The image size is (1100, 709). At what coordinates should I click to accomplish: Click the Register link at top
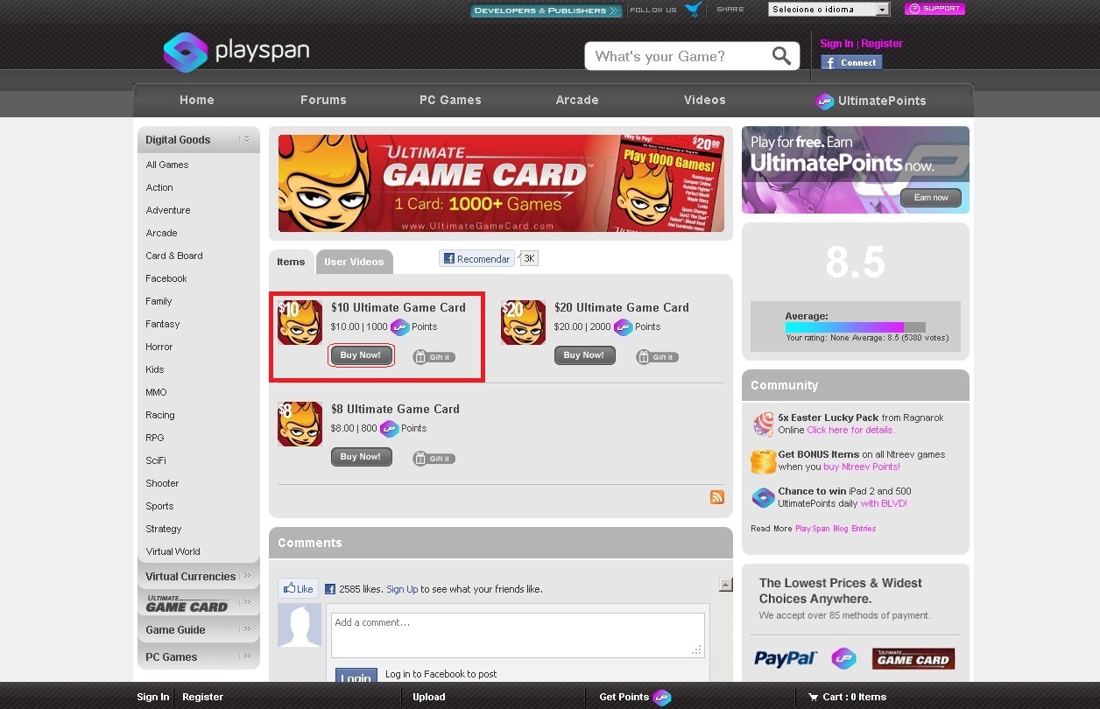click(882, 44)
